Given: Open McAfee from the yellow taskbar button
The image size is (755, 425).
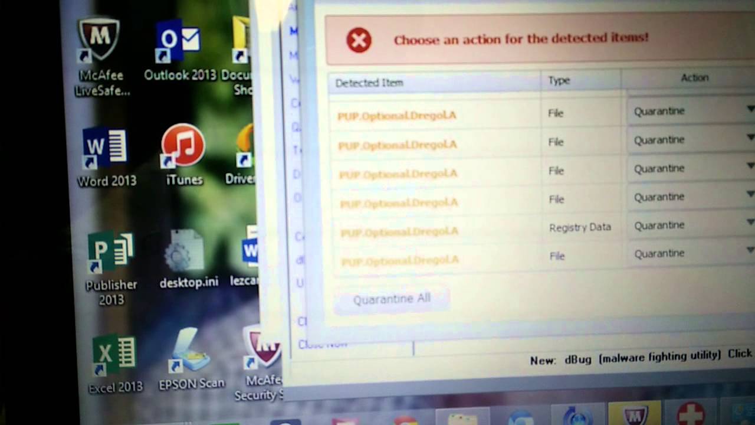Looking at the screenshot, I should [634, 413].
